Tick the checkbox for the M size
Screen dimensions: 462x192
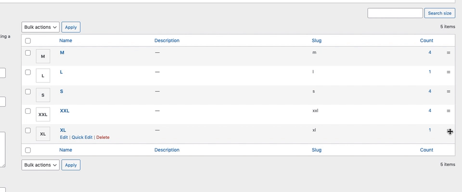tap(28, 53)
